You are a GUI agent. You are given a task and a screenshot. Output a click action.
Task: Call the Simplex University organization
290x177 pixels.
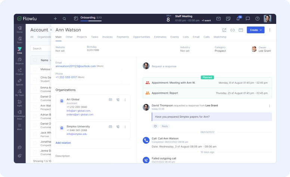[118, 127]
